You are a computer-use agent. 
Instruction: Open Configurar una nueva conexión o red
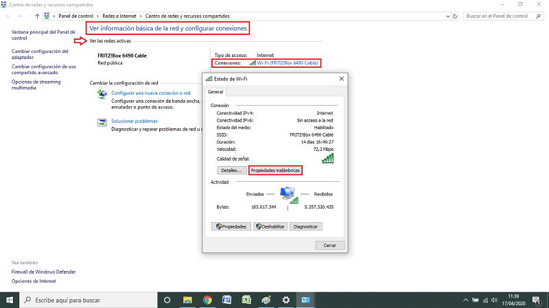coord(150,93)
